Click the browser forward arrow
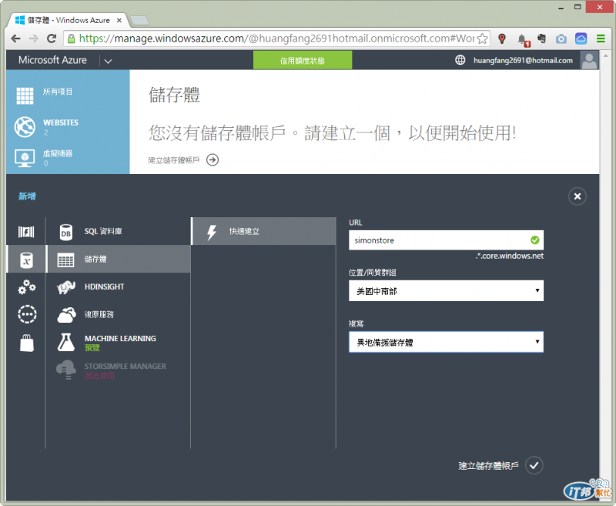This screenshot has width=616, height=506. [x=34, y=39]
